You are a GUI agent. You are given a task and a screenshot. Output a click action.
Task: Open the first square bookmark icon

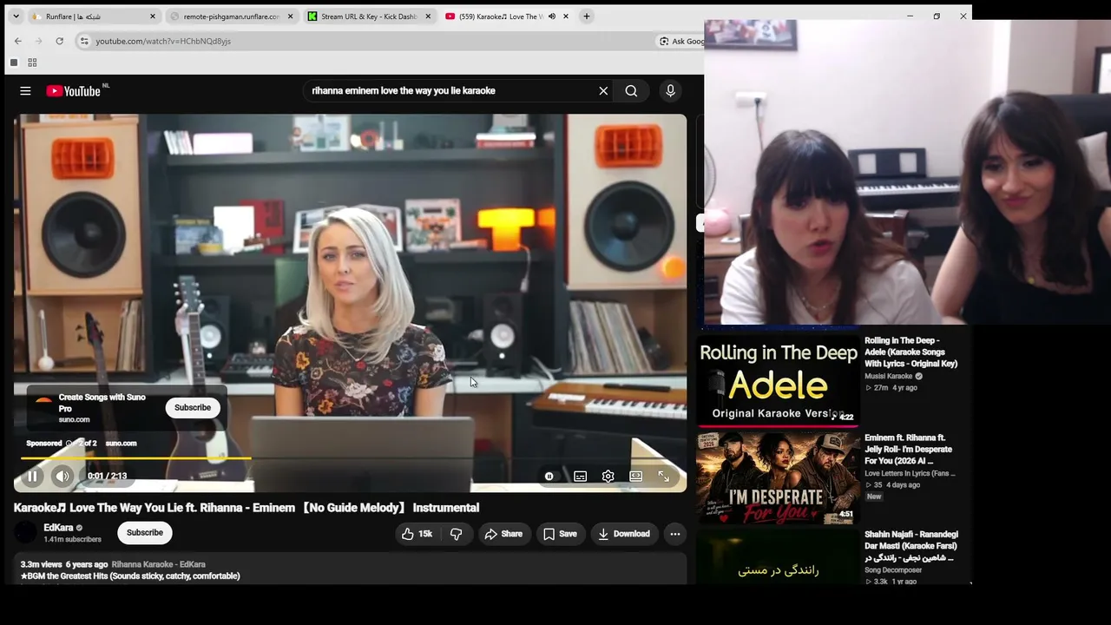coord(14,62)
